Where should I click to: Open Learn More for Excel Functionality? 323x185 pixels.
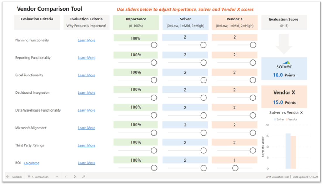coord(86,75)
